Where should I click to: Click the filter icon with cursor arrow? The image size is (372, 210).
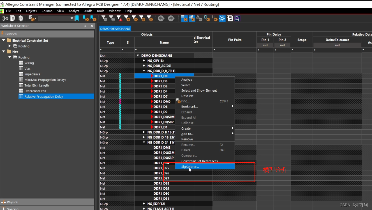click(127, 18)
